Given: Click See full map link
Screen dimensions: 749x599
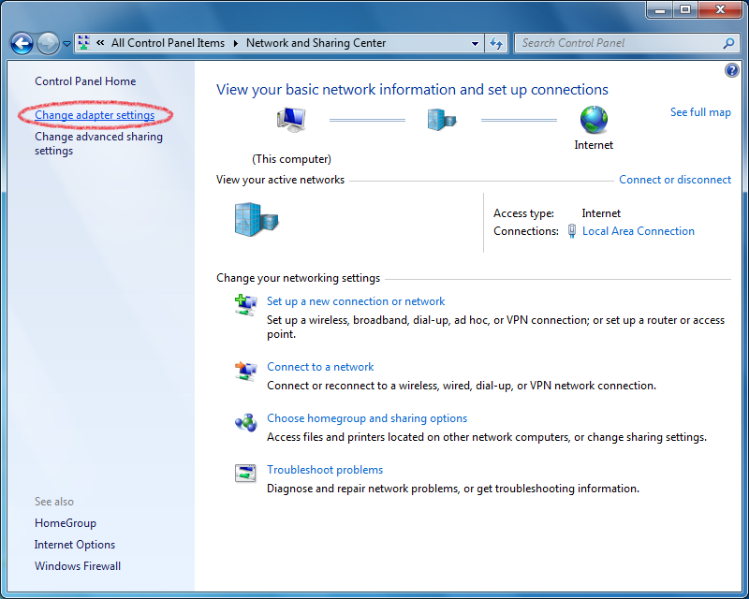Looking at the screenshot, I should pos(700,112).
